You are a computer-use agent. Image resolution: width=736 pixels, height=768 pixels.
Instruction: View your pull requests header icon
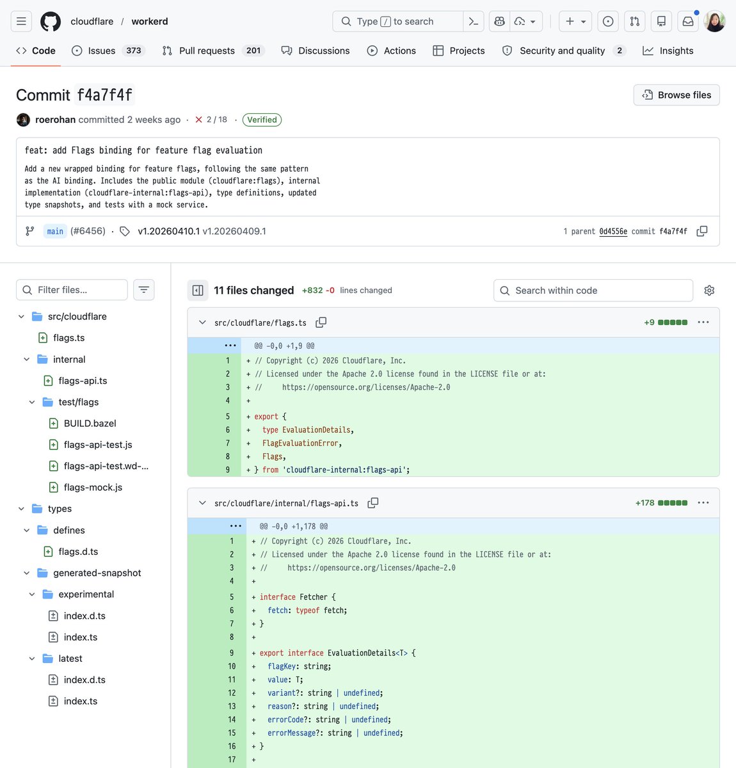634,21
